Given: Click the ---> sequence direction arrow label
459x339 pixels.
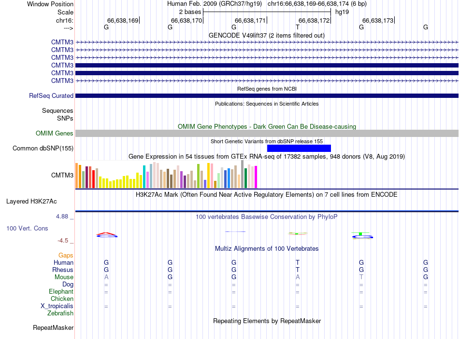Looking at the screenshot, I should (68, 28).
